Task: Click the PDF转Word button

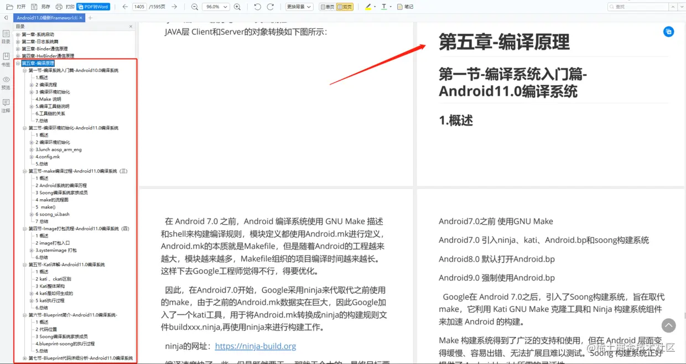Action: 93,7
